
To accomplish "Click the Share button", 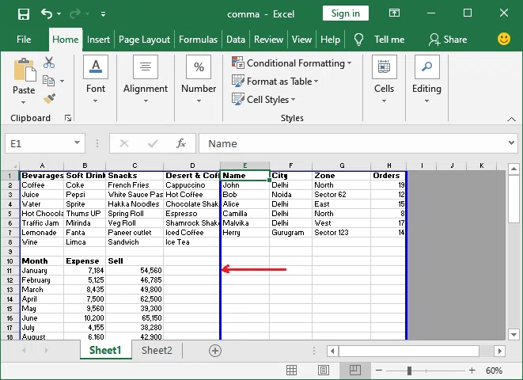I will [448, 40].
